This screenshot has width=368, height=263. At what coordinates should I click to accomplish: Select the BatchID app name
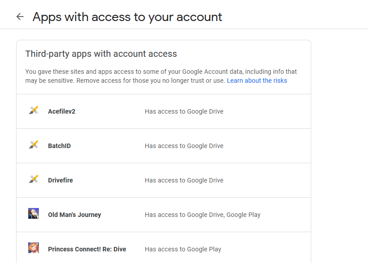pos(59,146)
